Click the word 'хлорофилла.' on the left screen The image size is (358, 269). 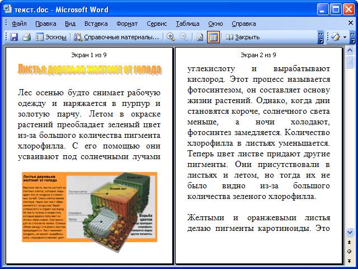42,146
